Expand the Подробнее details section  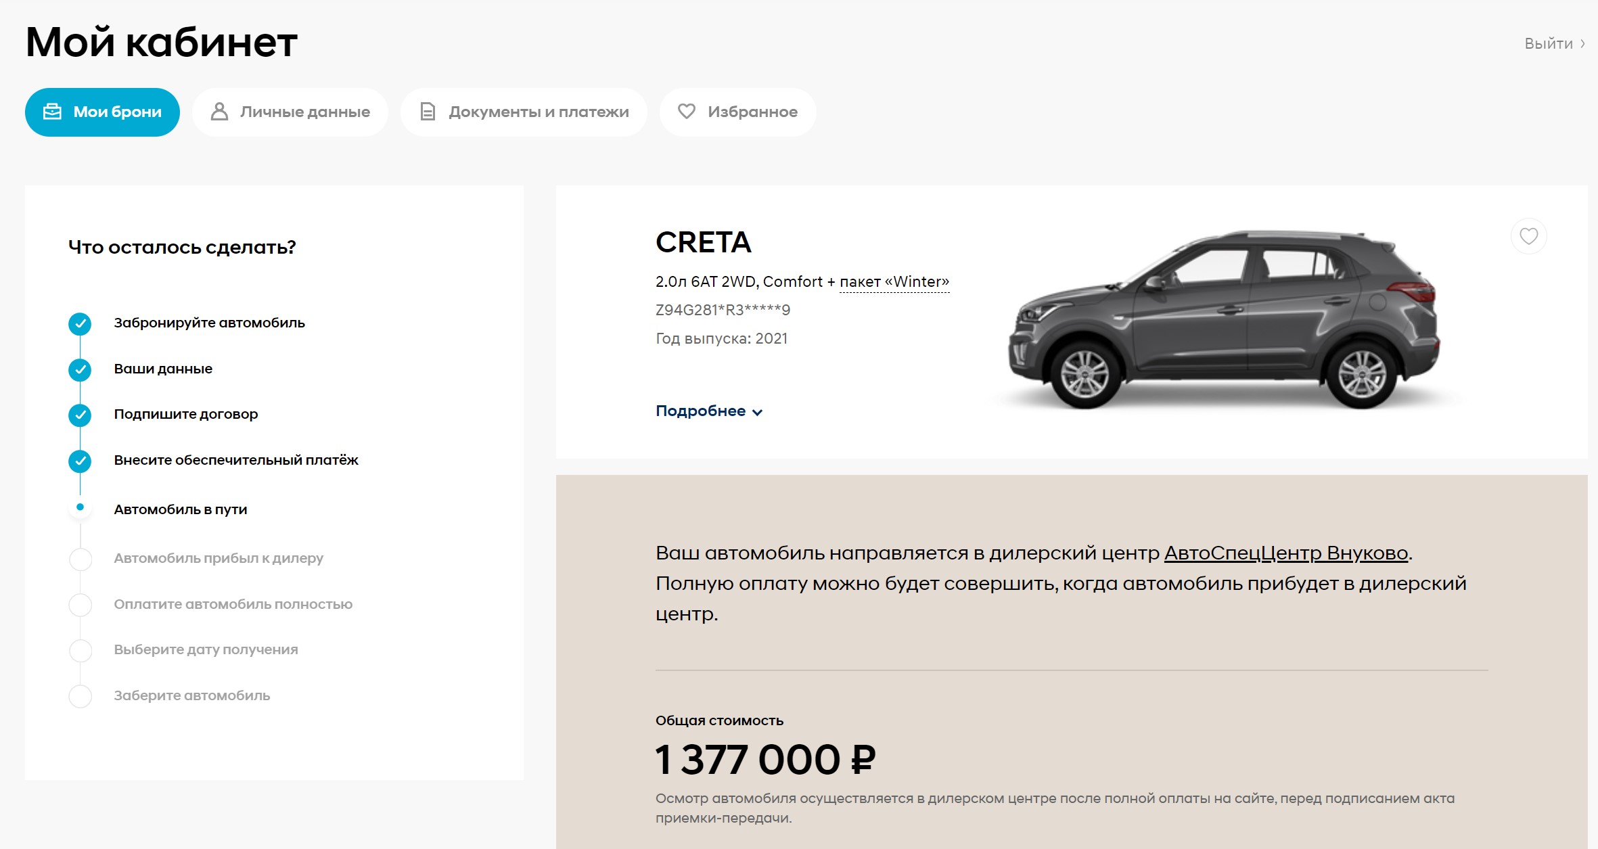(x=709, y=411)
